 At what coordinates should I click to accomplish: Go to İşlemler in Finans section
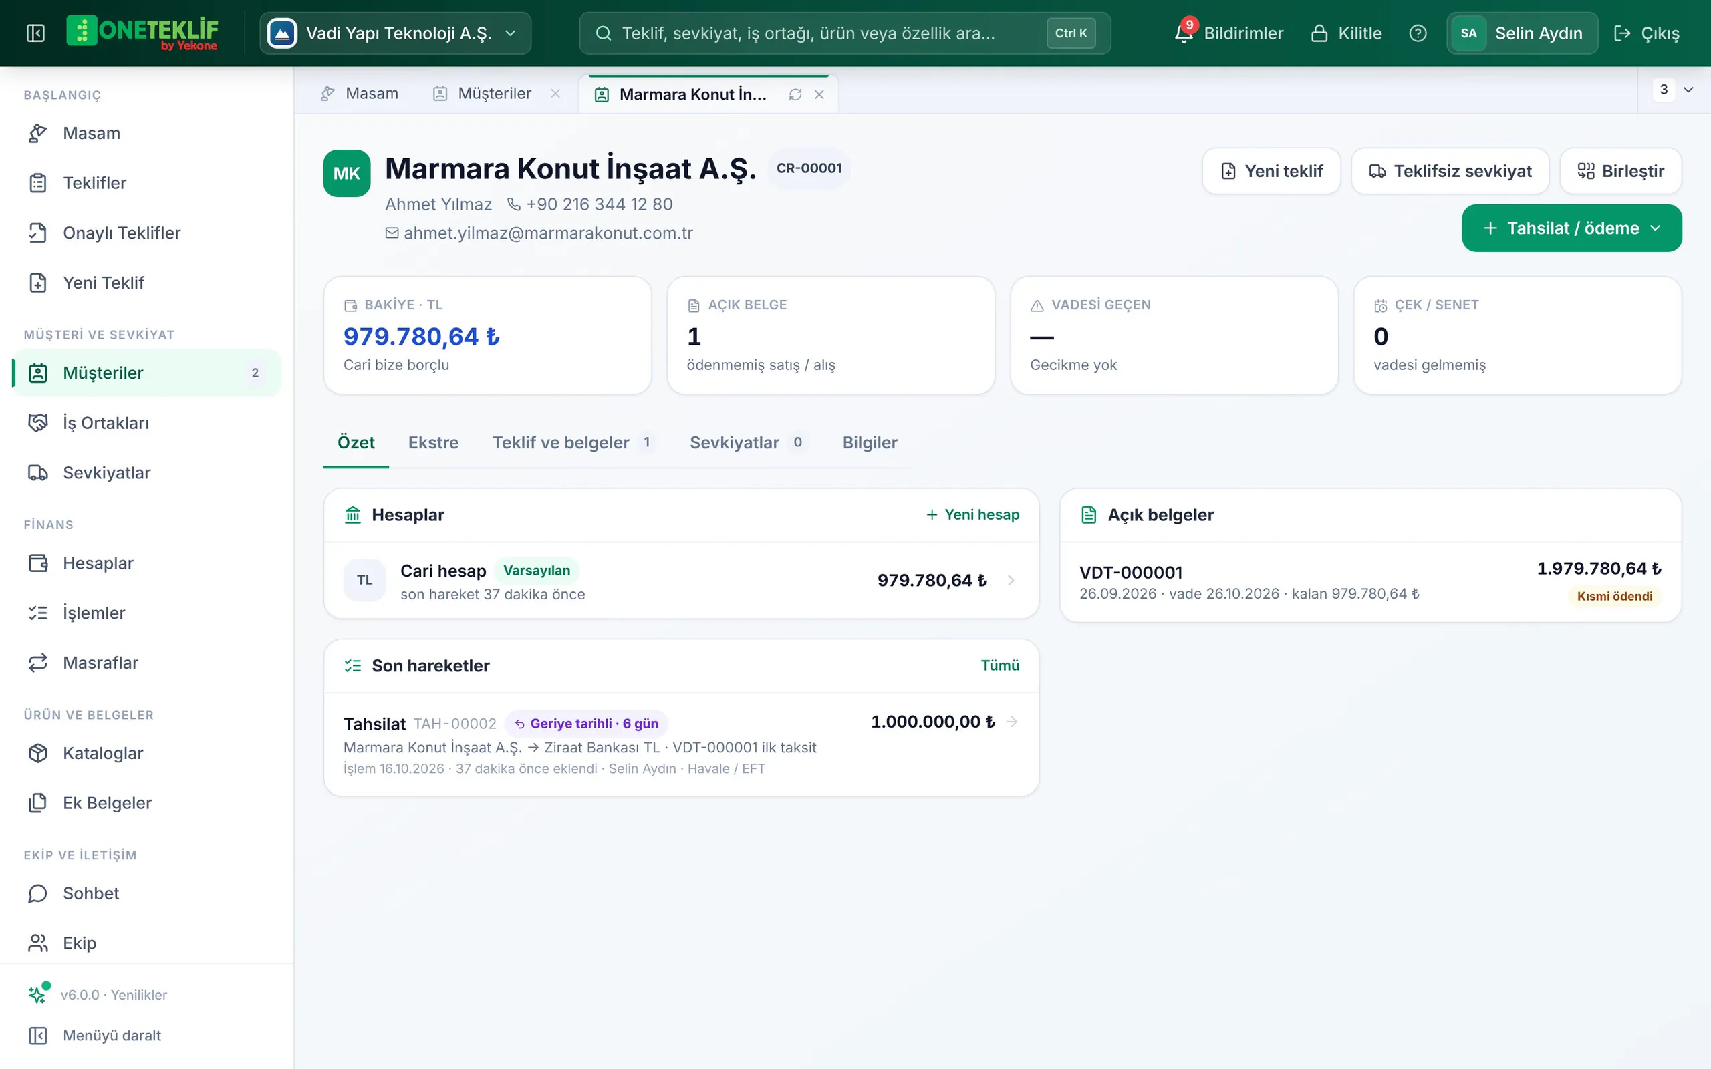pos(147,613)
